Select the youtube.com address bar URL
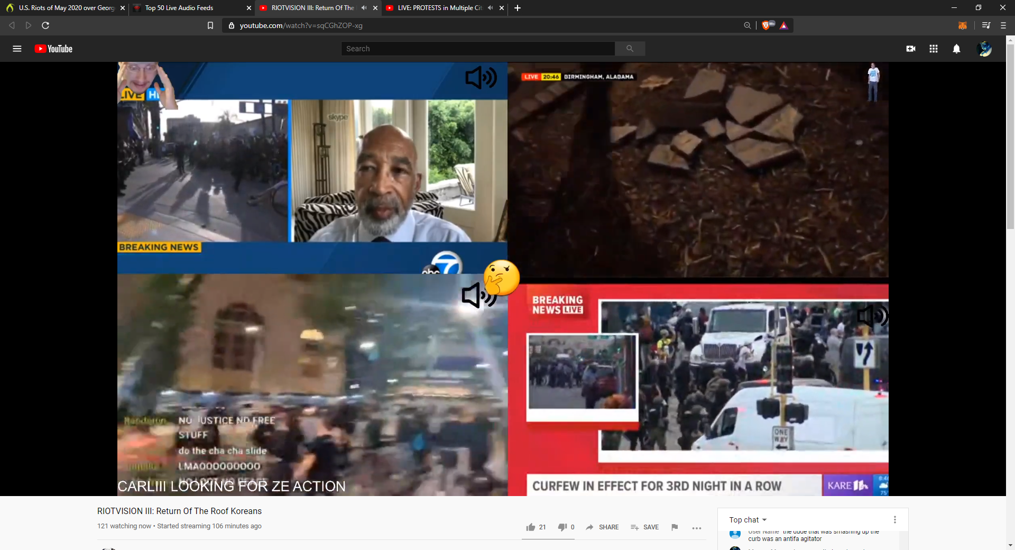Viewport: 1015px width, 550px height. [301, 25]
